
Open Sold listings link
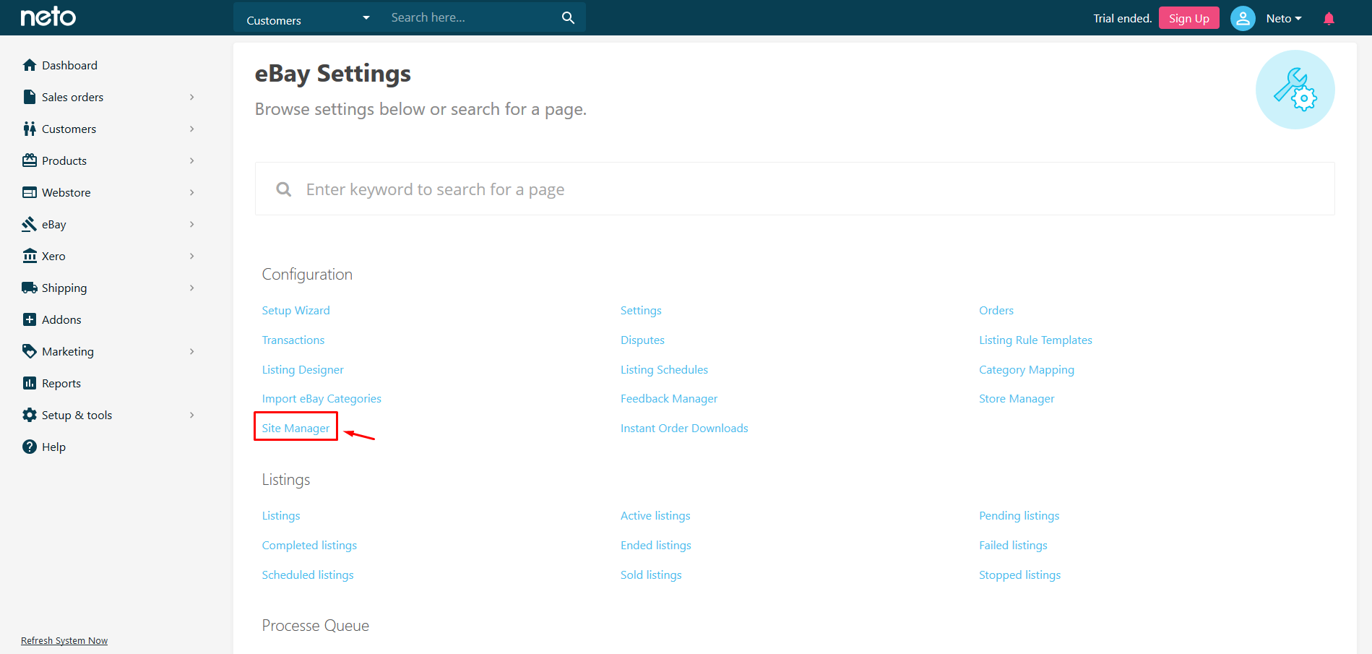651,575
